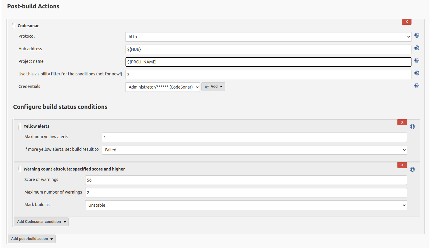
Task: Grab the Yellow alerts drag handle
Action: coord(20,126)
